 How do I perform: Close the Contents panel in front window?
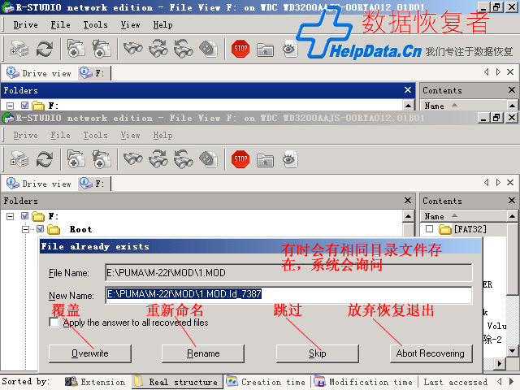512,201
